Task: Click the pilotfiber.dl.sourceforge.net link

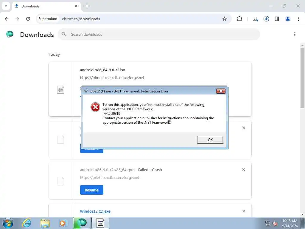Action: [x=110, y=178]
